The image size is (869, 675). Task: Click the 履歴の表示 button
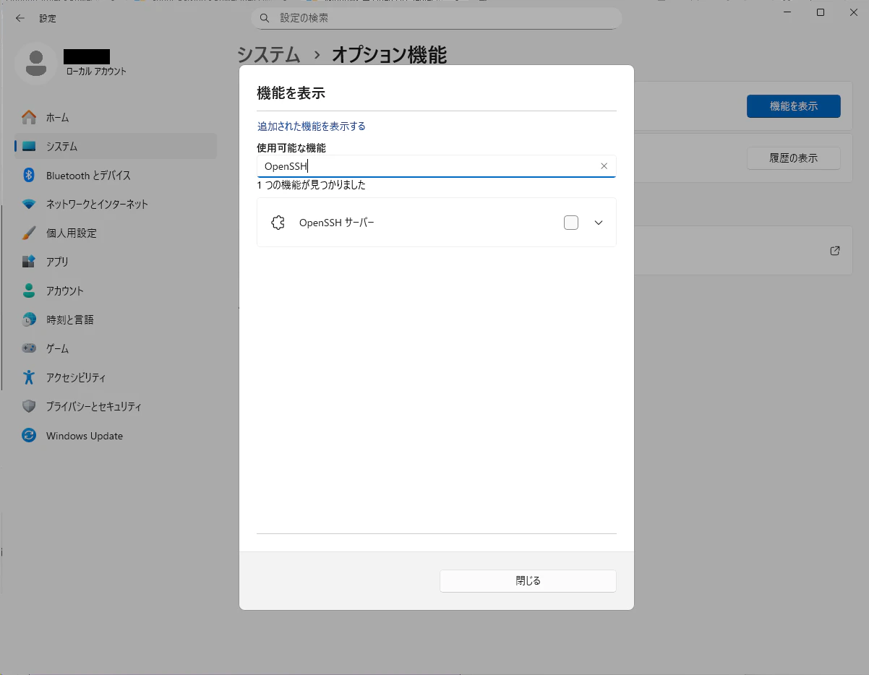click(794, 158)
